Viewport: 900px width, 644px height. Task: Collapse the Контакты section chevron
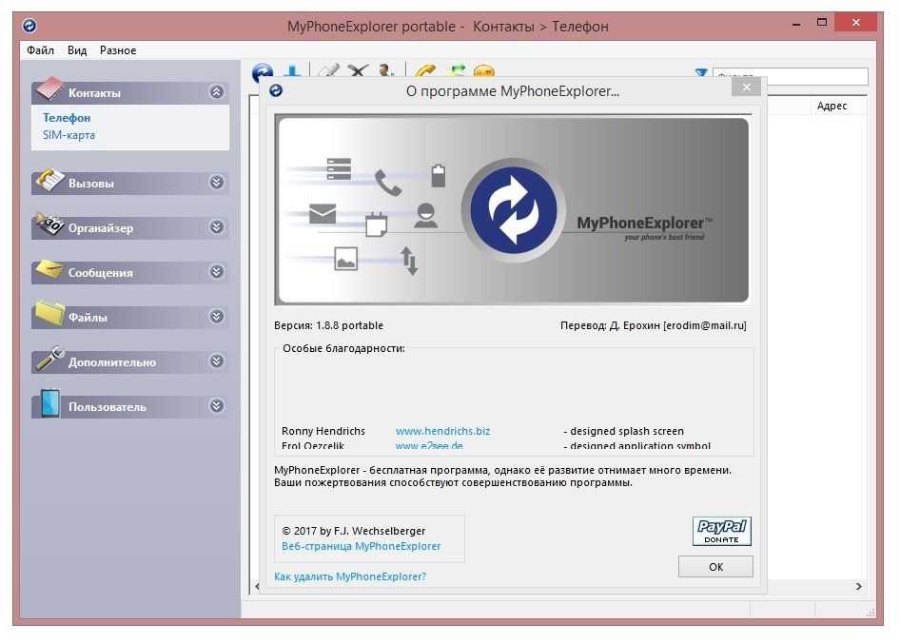pyautogui.click(x=217, y=92)
